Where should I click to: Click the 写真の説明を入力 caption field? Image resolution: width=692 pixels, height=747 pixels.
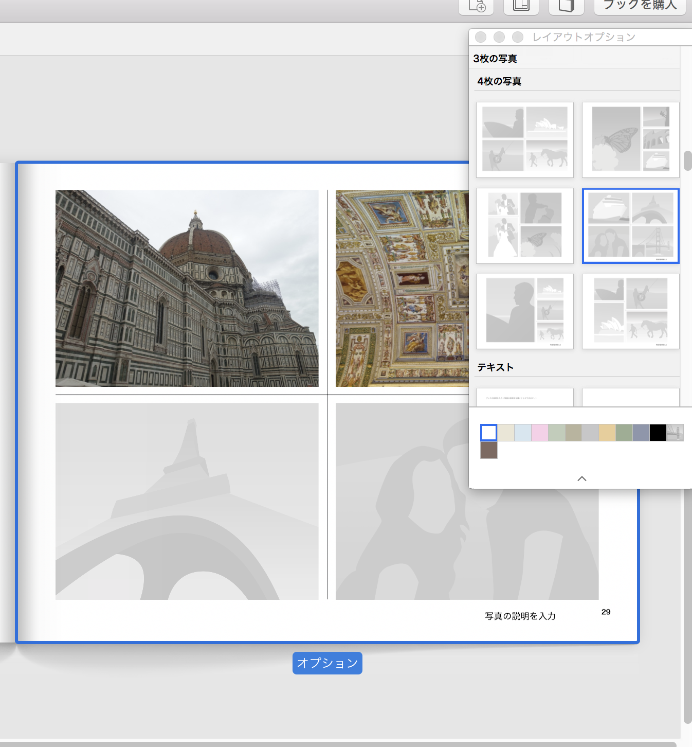click(x=520, y=616)
